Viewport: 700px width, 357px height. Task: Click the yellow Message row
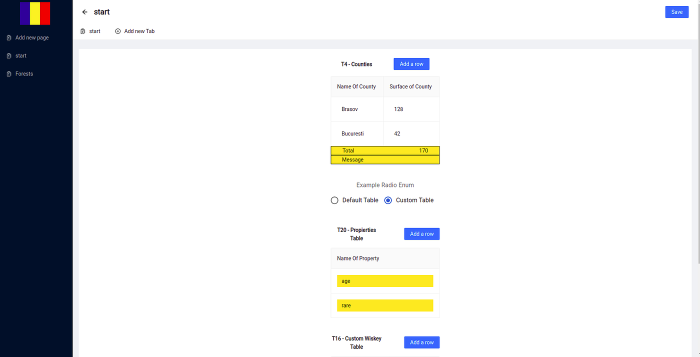pyautogui.click(x=385, y=159)
